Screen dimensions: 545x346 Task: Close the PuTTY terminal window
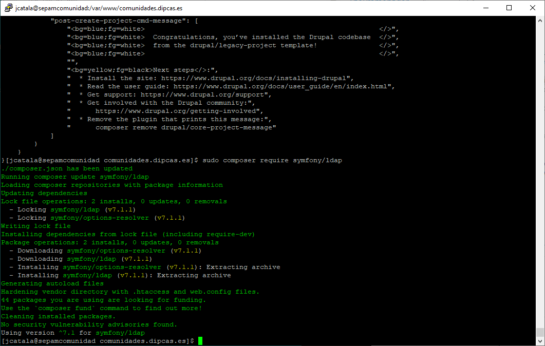pyautogui.click(x=533, y=8)
